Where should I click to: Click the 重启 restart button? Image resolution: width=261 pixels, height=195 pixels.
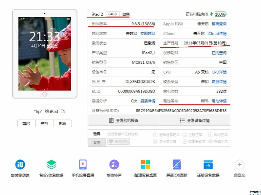coord(26,123)
